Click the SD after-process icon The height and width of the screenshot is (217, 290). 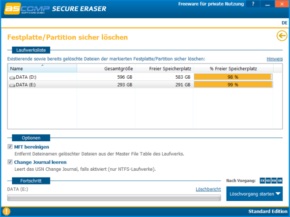(268, 181)
